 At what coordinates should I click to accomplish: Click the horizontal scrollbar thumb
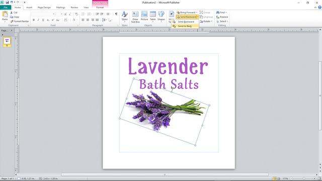165,175
